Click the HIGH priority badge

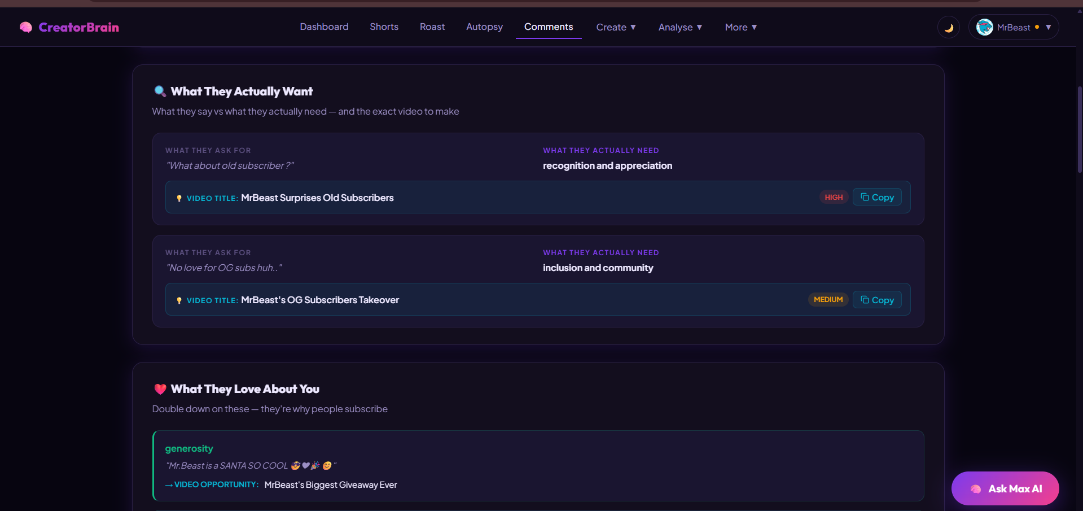[834, 197]
